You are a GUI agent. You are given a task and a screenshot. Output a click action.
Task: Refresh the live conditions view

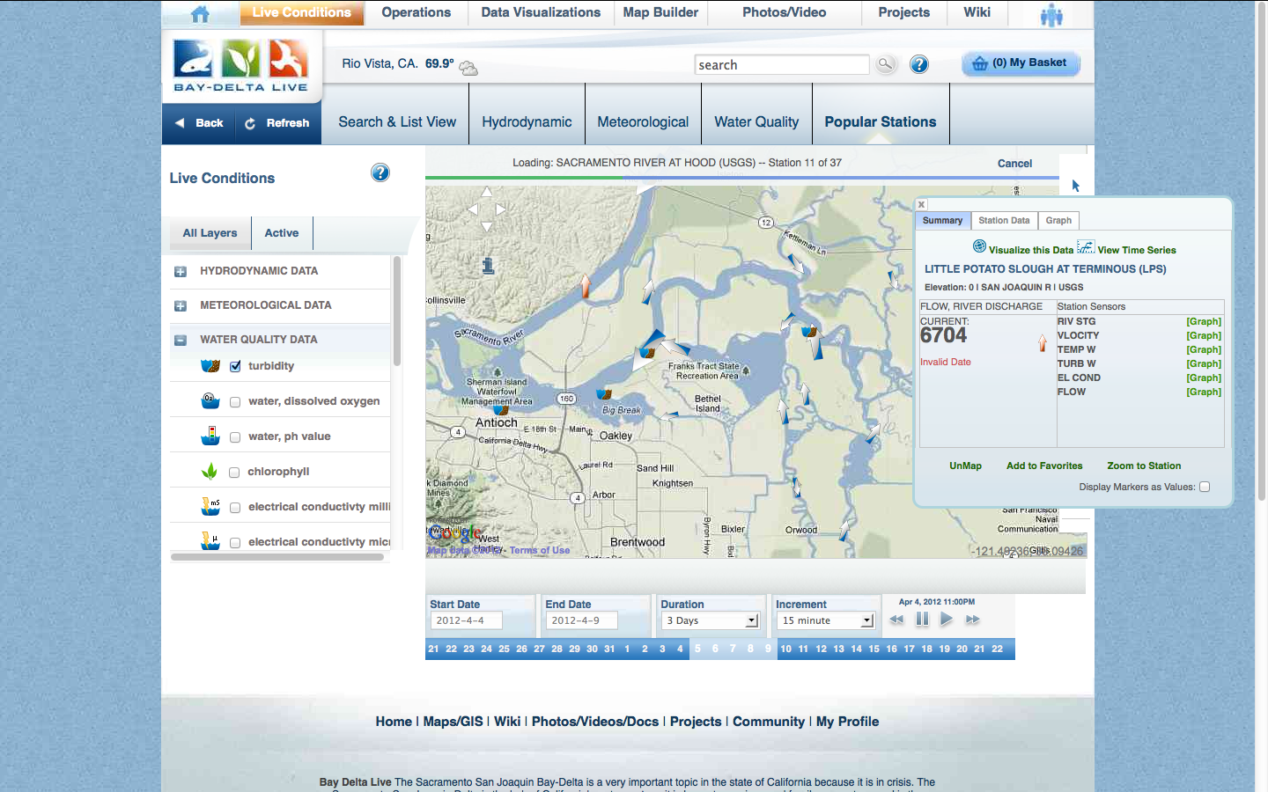click(277, 123)
